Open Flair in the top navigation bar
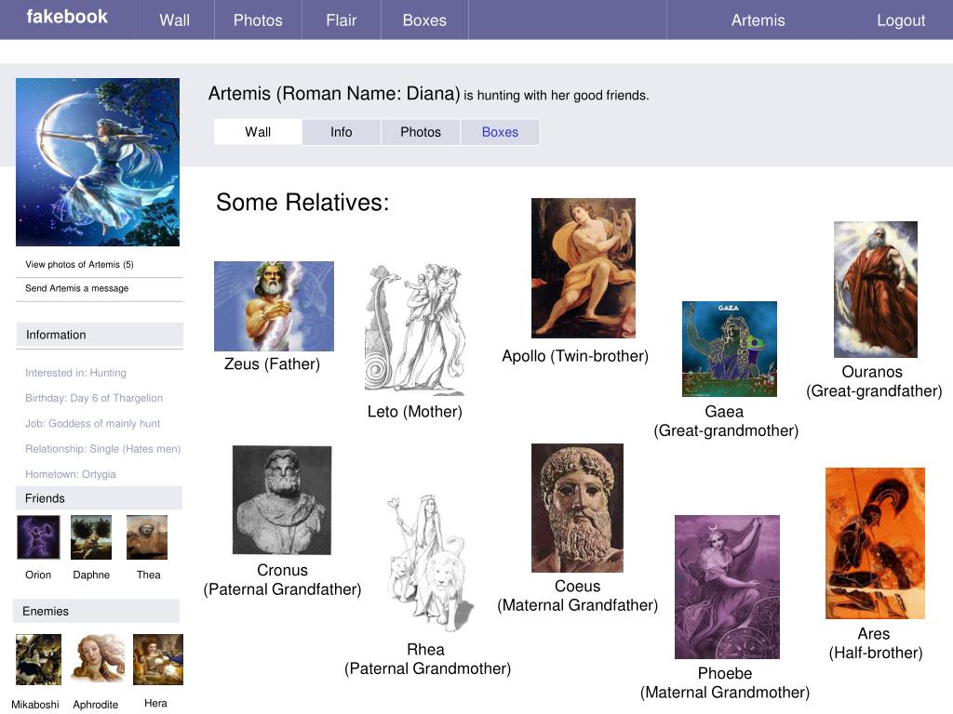Viewport: 953px width, 714px height. [x=341, y=20]
